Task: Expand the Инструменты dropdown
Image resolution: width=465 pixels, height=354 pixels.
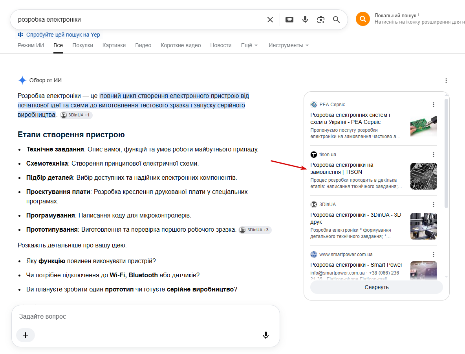Action: click(x=289, y=46)
